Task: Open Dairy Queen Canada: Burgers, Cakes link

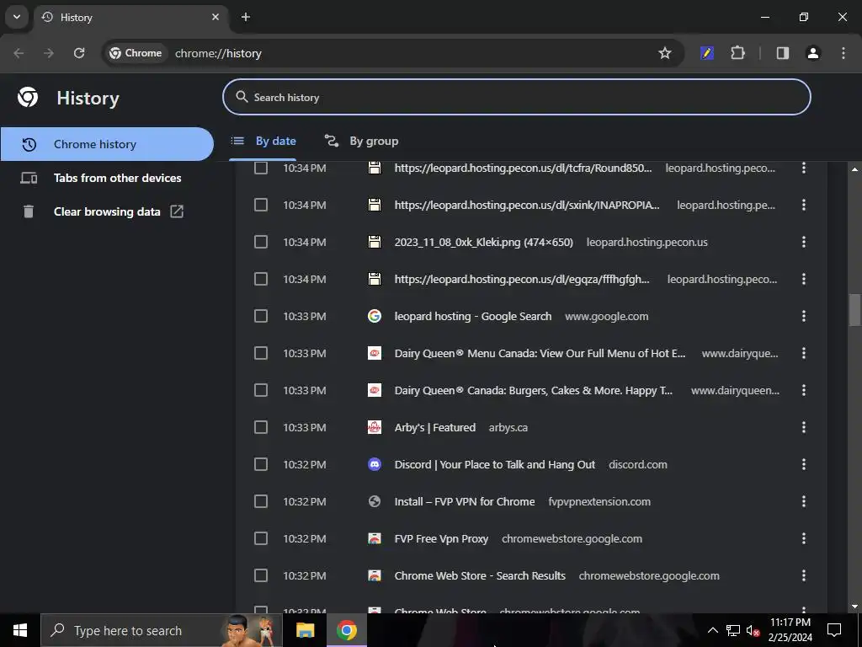Action: [x=533, y=391]
